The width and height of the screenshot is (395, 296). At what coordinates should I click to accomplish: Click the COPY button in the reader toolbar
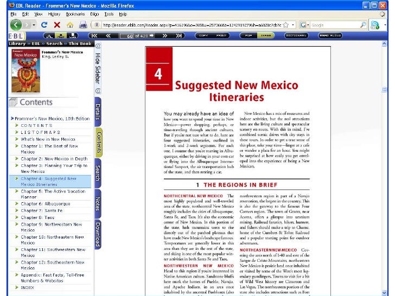point(203,35)
